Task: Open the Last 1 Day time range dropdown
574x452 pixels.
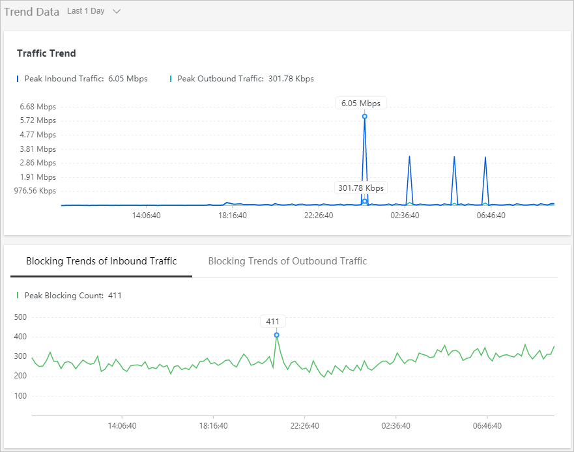Action: (94, 11)
